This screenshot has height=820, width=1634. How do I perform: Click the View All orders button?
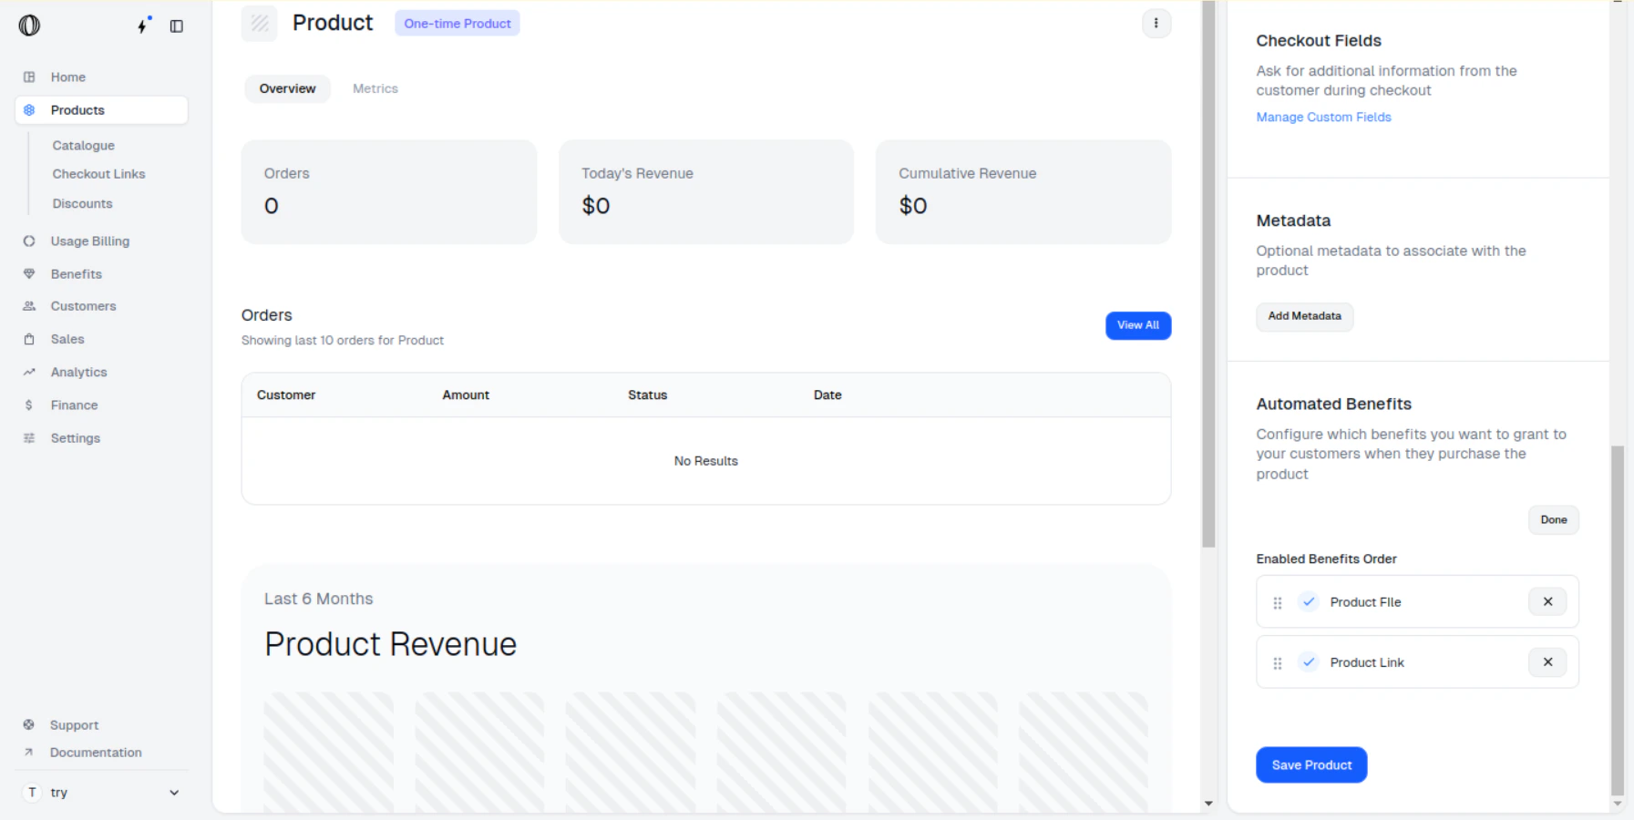coord(1138,325)
